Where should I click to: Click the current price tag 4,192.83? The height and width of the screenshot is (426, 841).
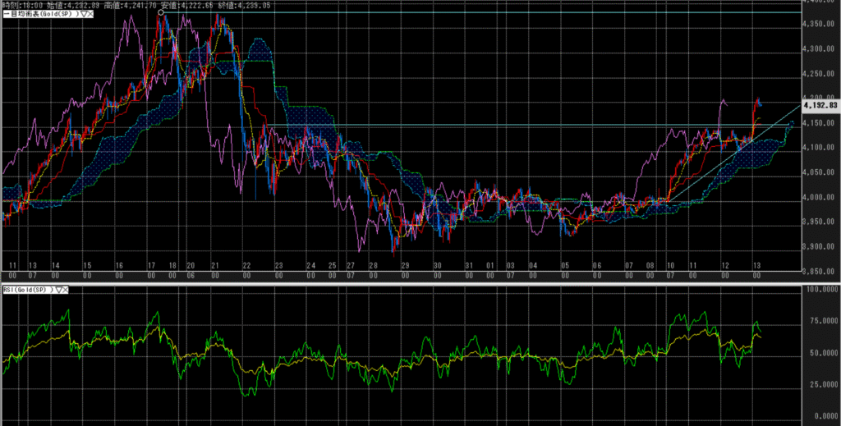pyautogui.click(x=819, y=105)
